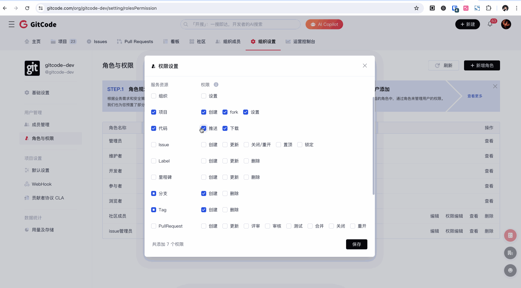Check the Issue resource checkbox
The width and height of the screenshot is (521, 288).
(154, 145)
